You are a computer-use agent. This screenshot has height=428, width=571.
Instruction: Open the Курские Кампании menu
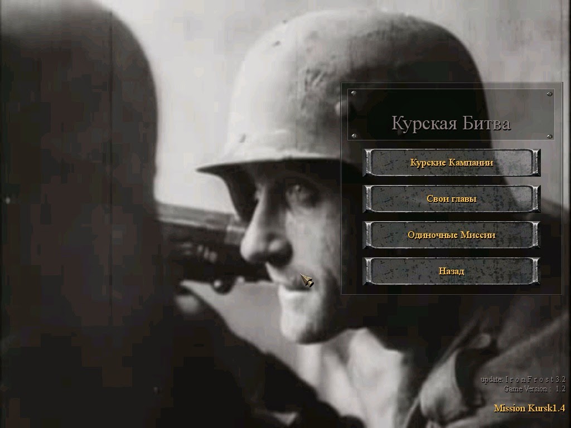(x=452, y=162)
